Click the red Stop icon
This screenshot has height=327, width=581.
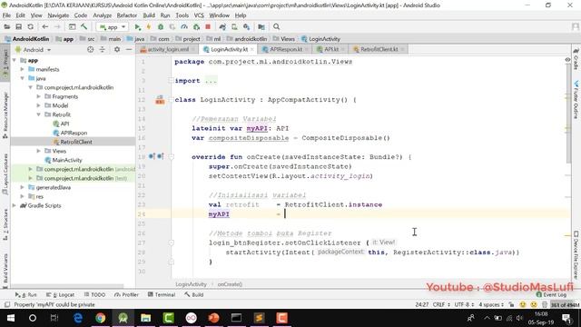click(208, 26)
